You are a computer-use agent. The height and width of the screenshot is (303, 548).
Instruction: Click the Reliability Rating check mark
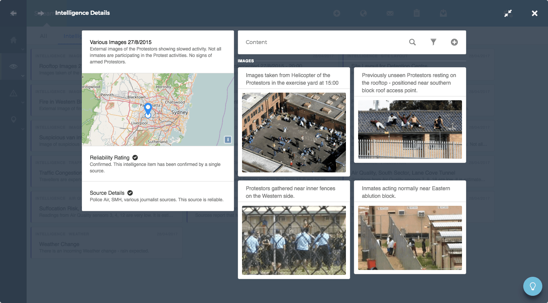click(135, 158)
